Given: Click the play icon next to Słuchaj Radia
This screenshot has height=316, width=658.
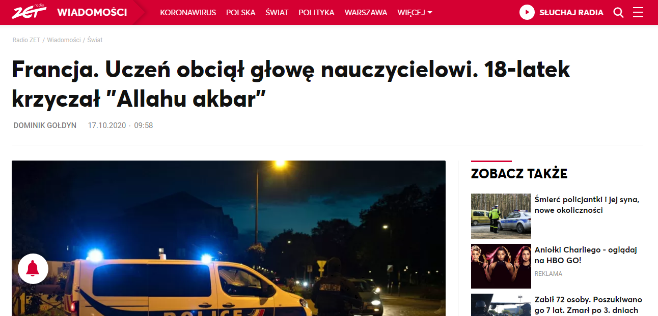Looking at the screenshot, I should pos(527,12).
